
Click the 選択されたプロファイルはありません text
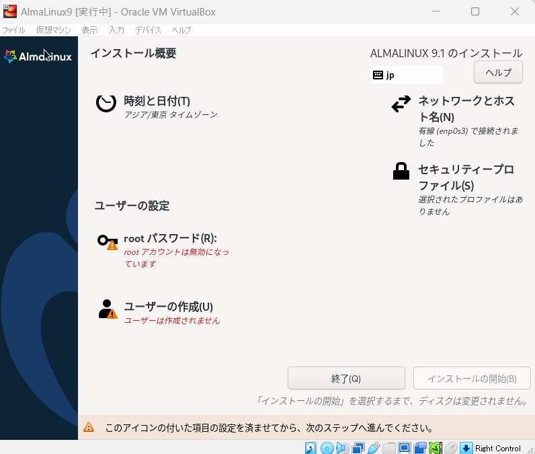coord(470,206)
